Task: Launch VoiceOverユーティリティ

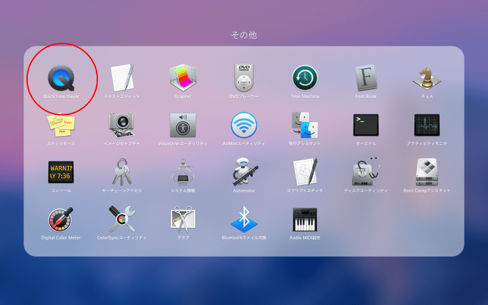Action: (x=183, y=125)
